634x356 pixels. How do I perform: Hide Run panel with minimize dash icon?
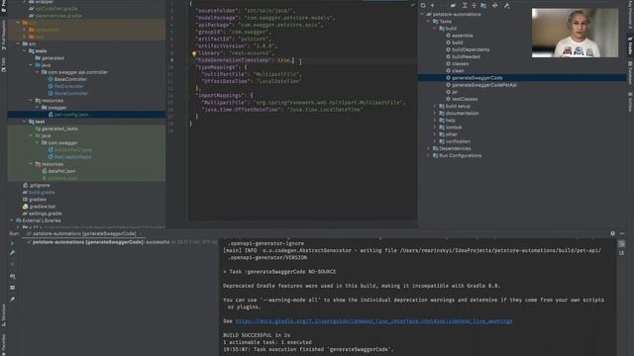[x=622, y=233]
